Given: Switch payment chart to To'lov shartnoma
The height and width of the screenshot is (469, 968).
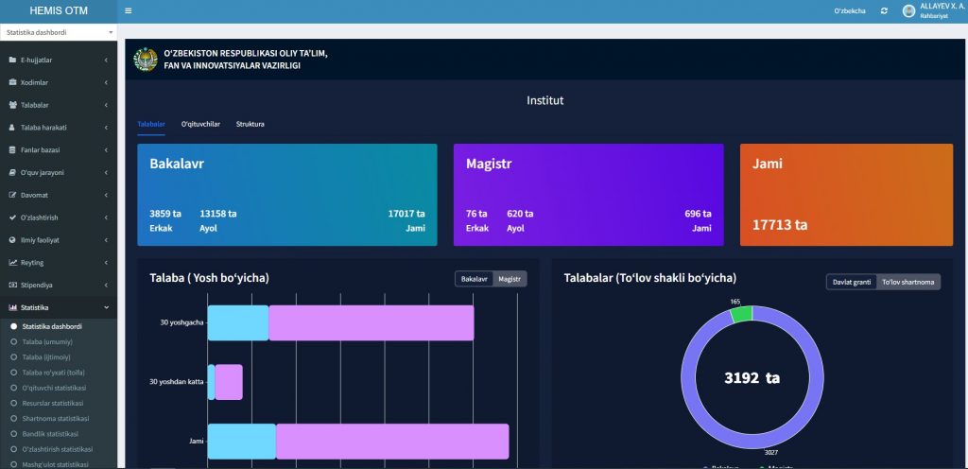Looking at the screenshot, I should pyautogui.click(x=907, y=282).
